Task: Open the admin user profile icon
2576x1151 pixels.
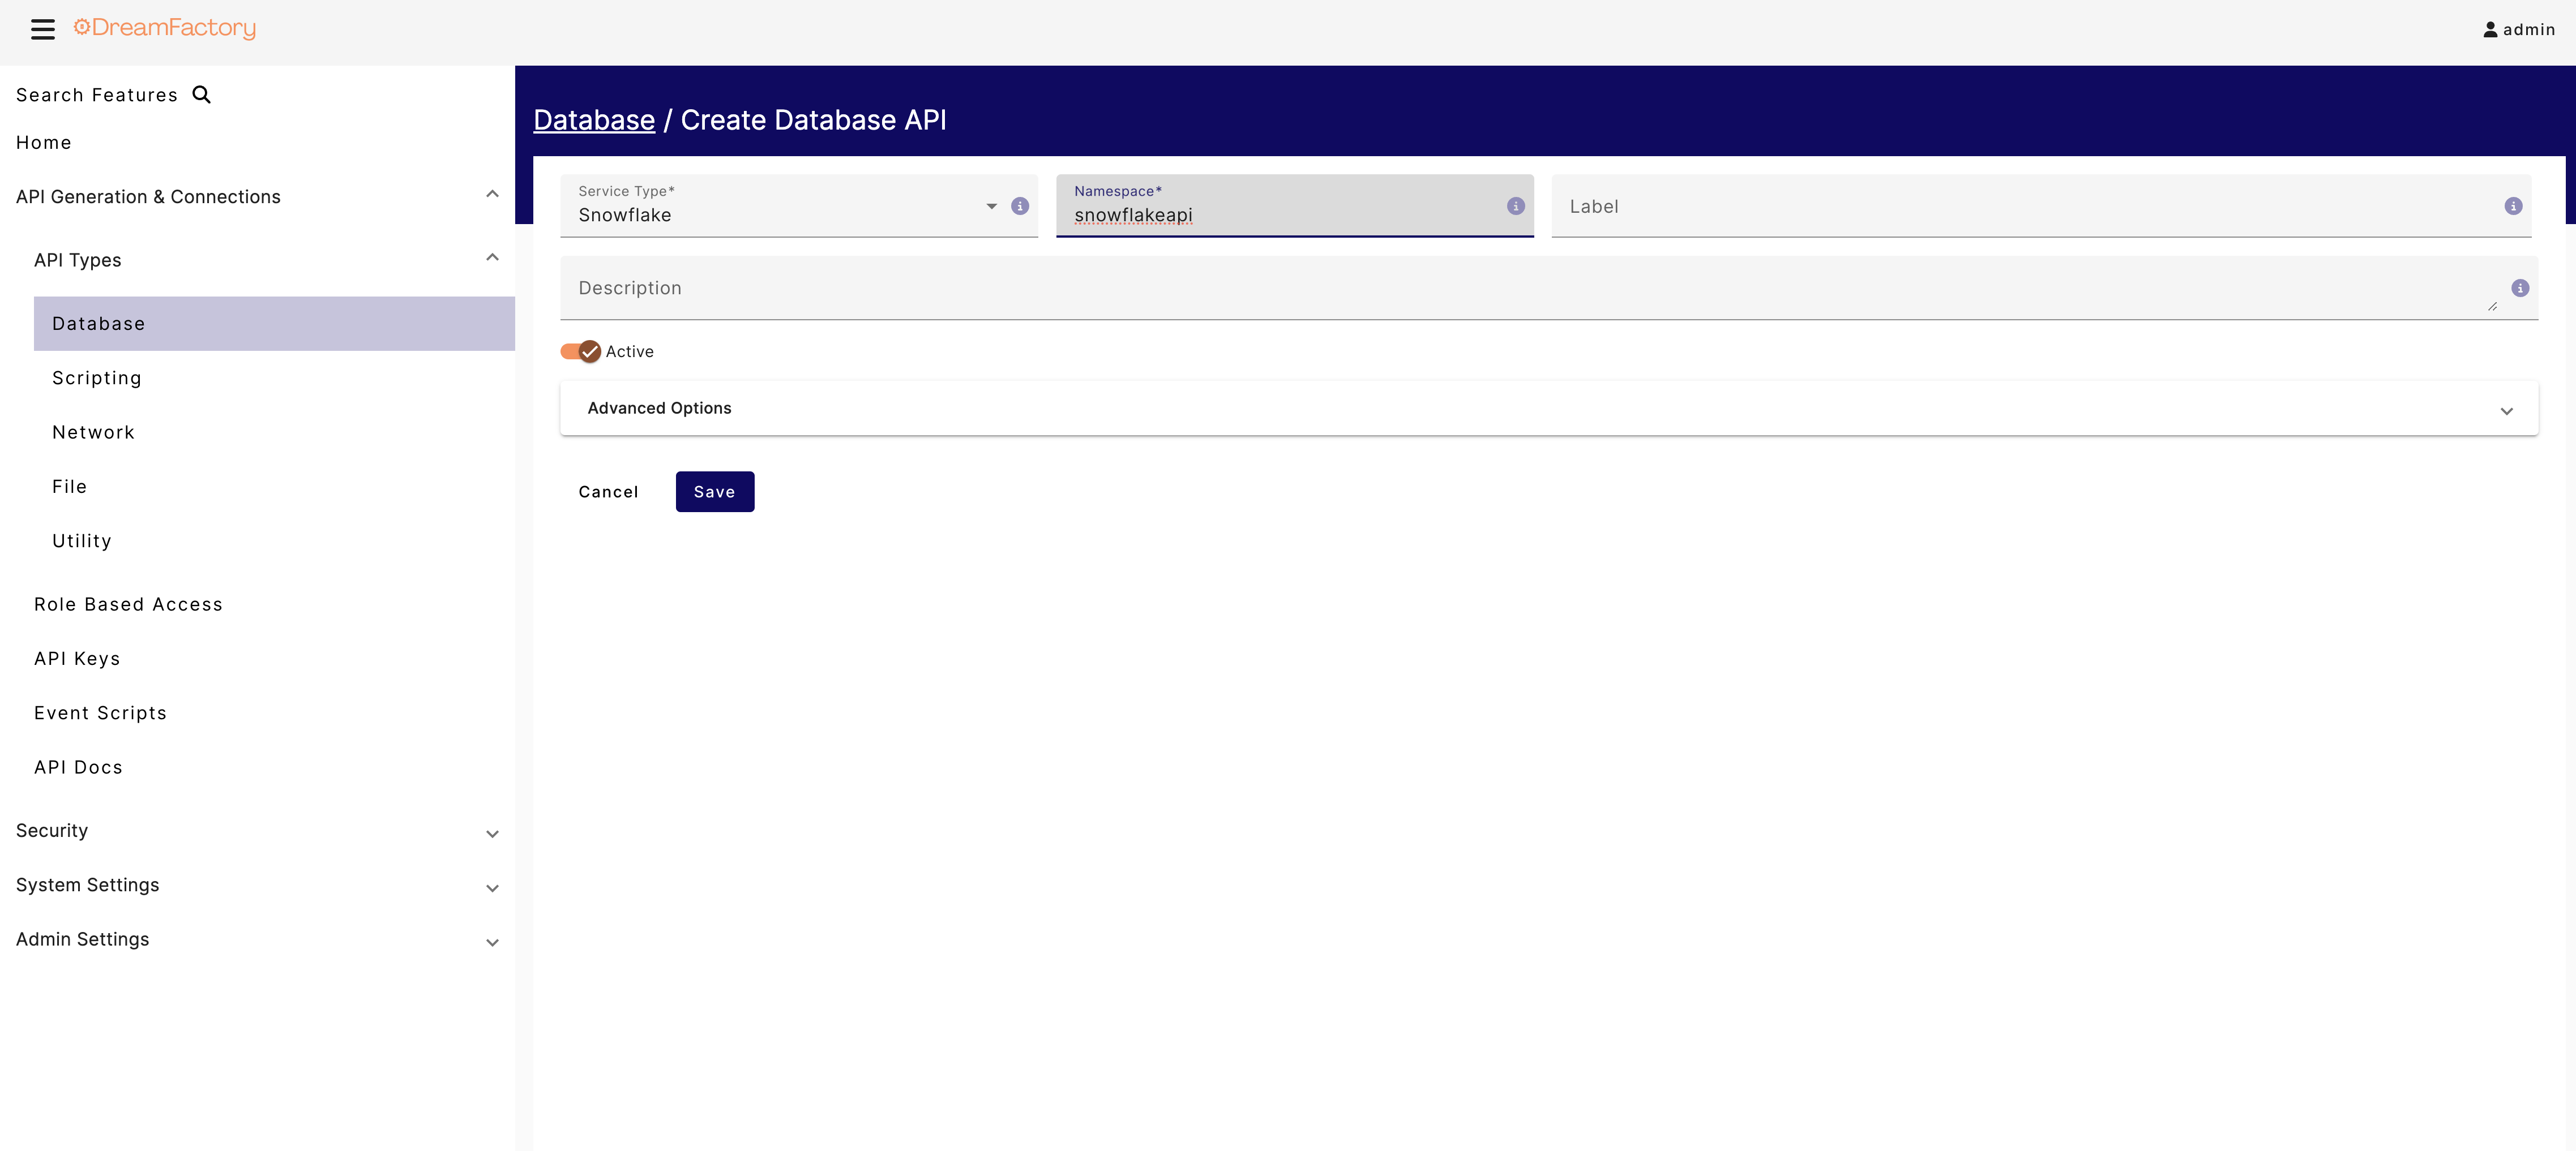Action: [x=2490, y=30]
